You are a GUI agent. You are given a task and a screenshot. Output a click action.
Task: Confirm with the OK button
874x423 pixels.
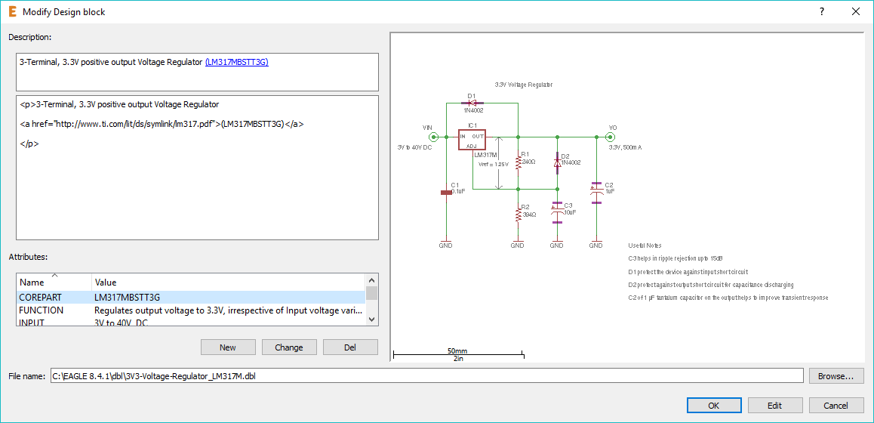[x=713, y=406]
